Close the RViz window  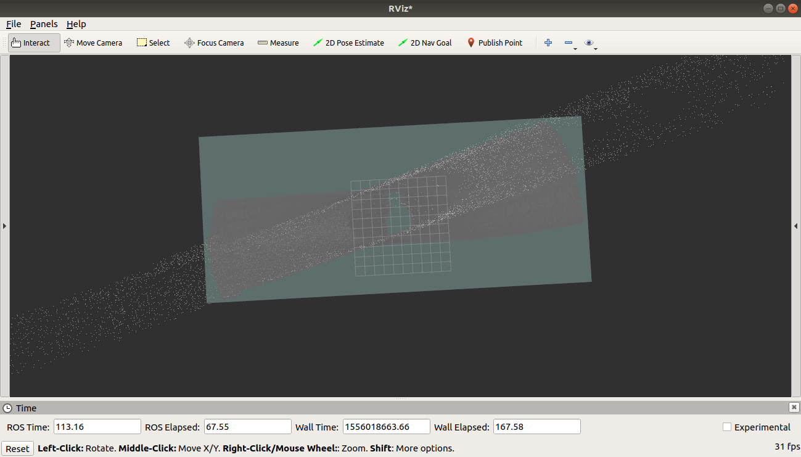[792, 8]
